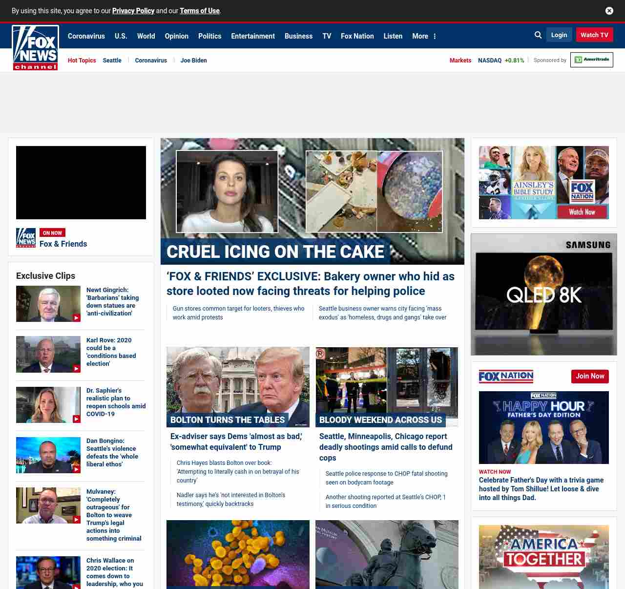Open the bakery owner exclusive headline
This screenshot has width=625, height=589.
[x=310, y=284]
